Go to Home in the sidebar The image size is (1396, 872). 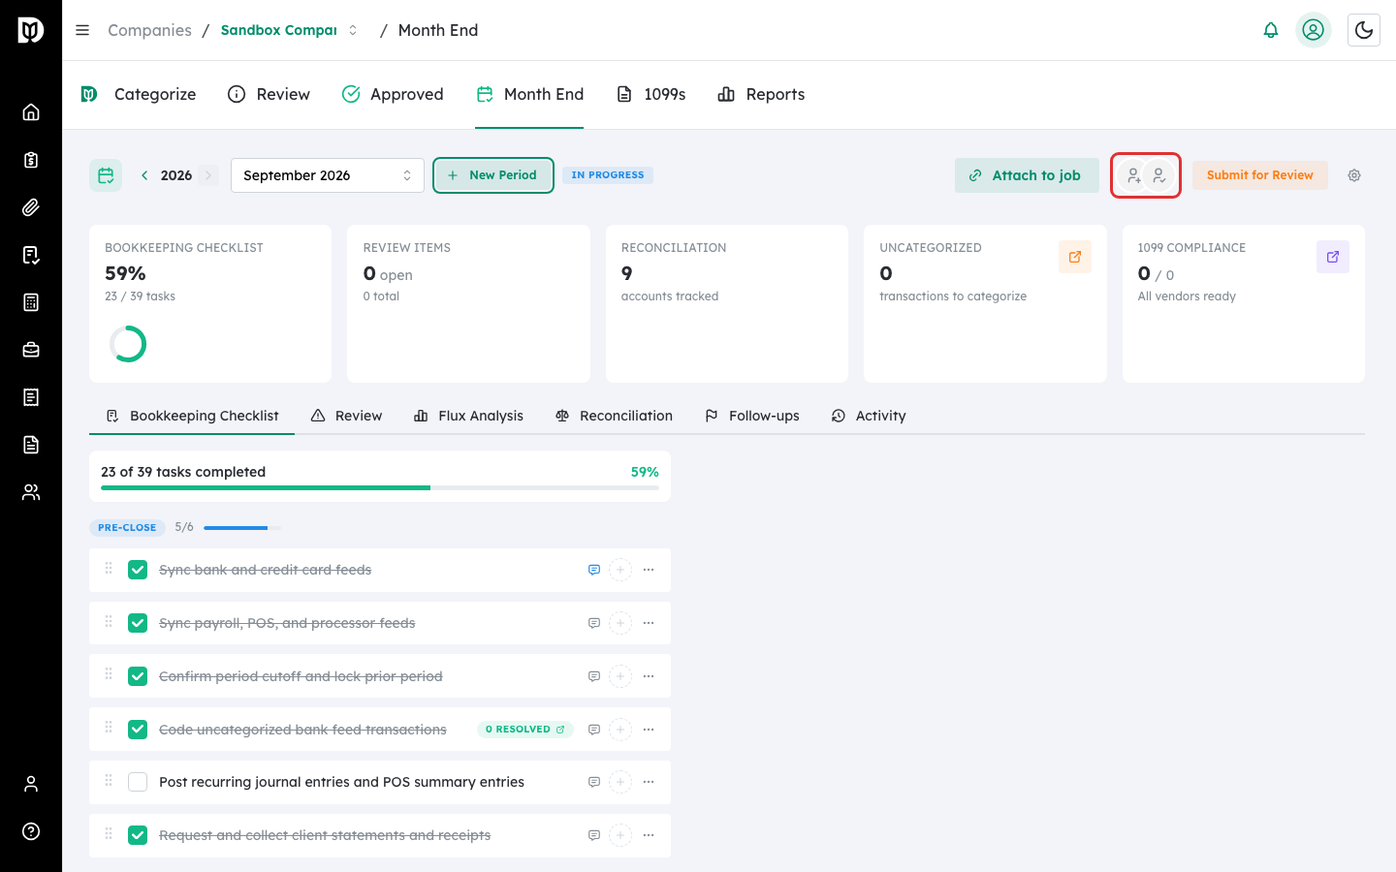point(31,111)
